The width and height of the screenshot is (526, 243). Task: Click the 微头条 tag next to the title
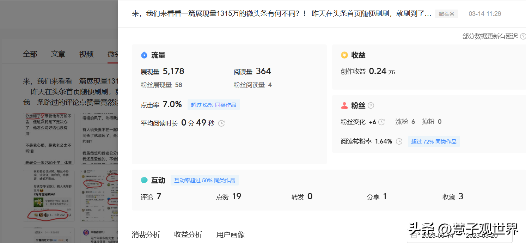point(446,14)
